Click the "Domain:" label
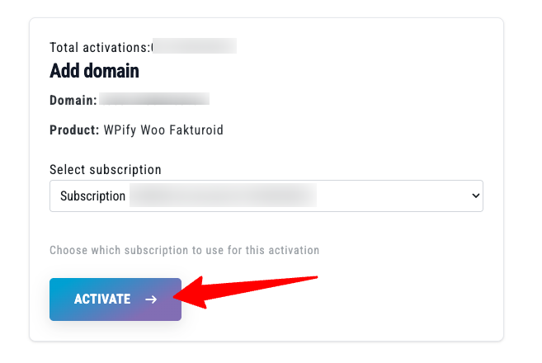The height and width of the screenshot is (363, 542). pos(73,100)
